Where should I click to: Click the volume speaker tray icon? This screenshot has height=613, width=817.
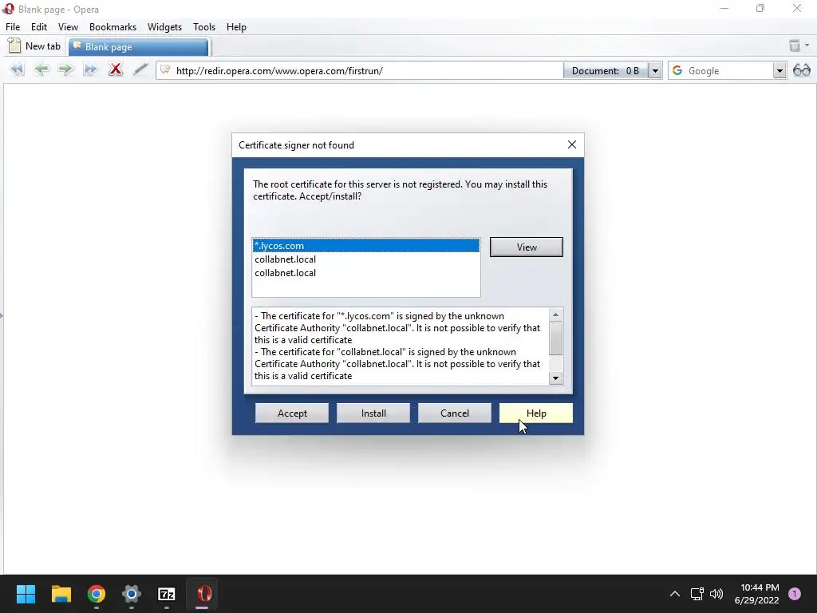click(x=716, y=594)
